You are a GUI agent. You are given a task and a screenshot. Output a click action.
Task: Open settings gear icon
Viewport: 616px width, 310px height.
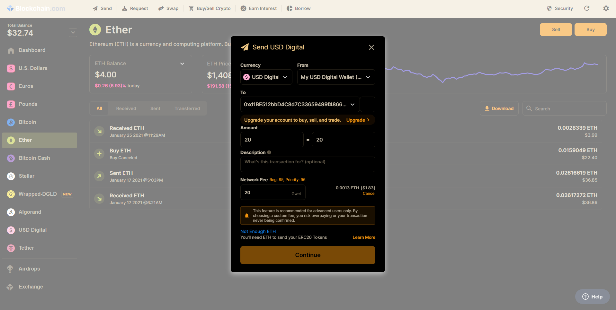[x=606, y=8]
